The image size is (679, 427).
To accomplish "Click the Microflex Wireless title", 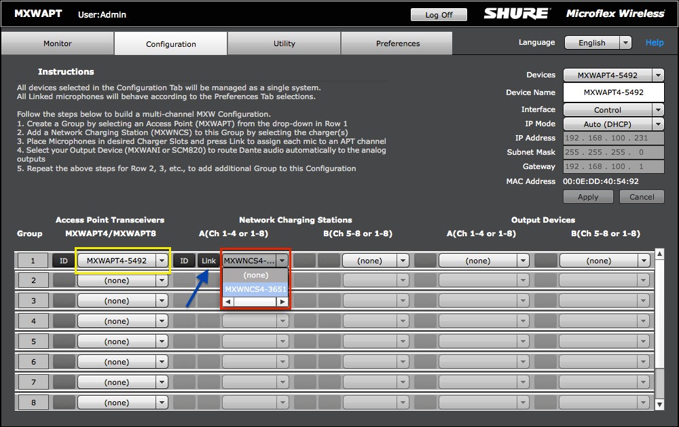I will tap(615, 14).
